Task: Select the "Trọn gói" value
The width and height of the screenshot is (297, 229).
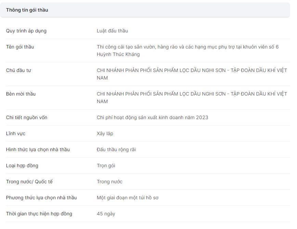Action: point(106,166)
